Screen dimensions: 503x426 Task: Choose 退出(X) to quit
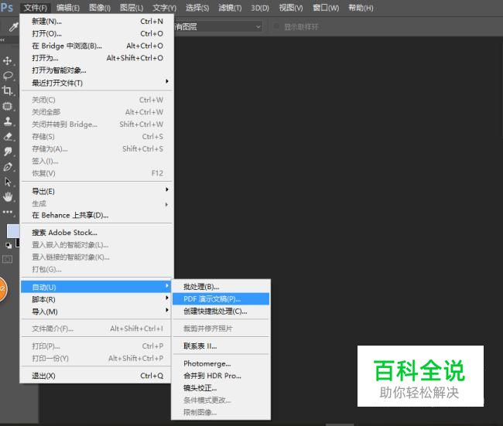tap(96, 376)
